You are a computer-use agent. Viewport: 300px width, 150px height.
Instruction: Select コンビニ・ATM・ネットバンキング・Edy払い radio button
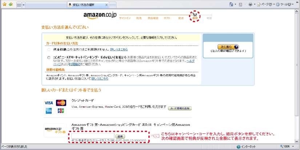coord(49,57)
